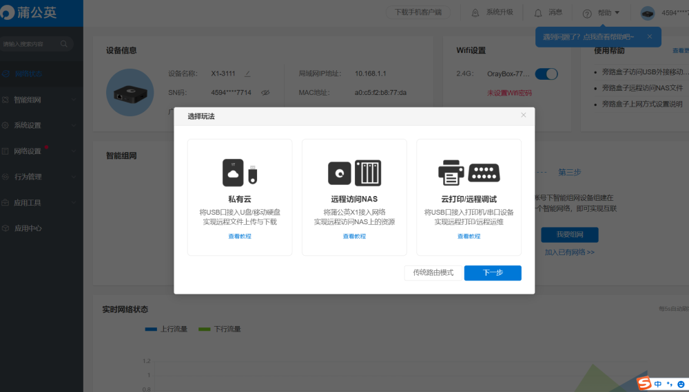Viewport: 689px width, 392px height.
Task: Reveal the hidden SN code eye icon
Action: [265, 93]
